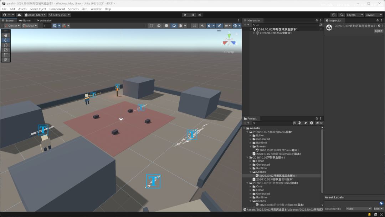Switch to the Game tab
The height and width of the screenshot is (217, 385).
pyautogui.click(x=25, y=20)
